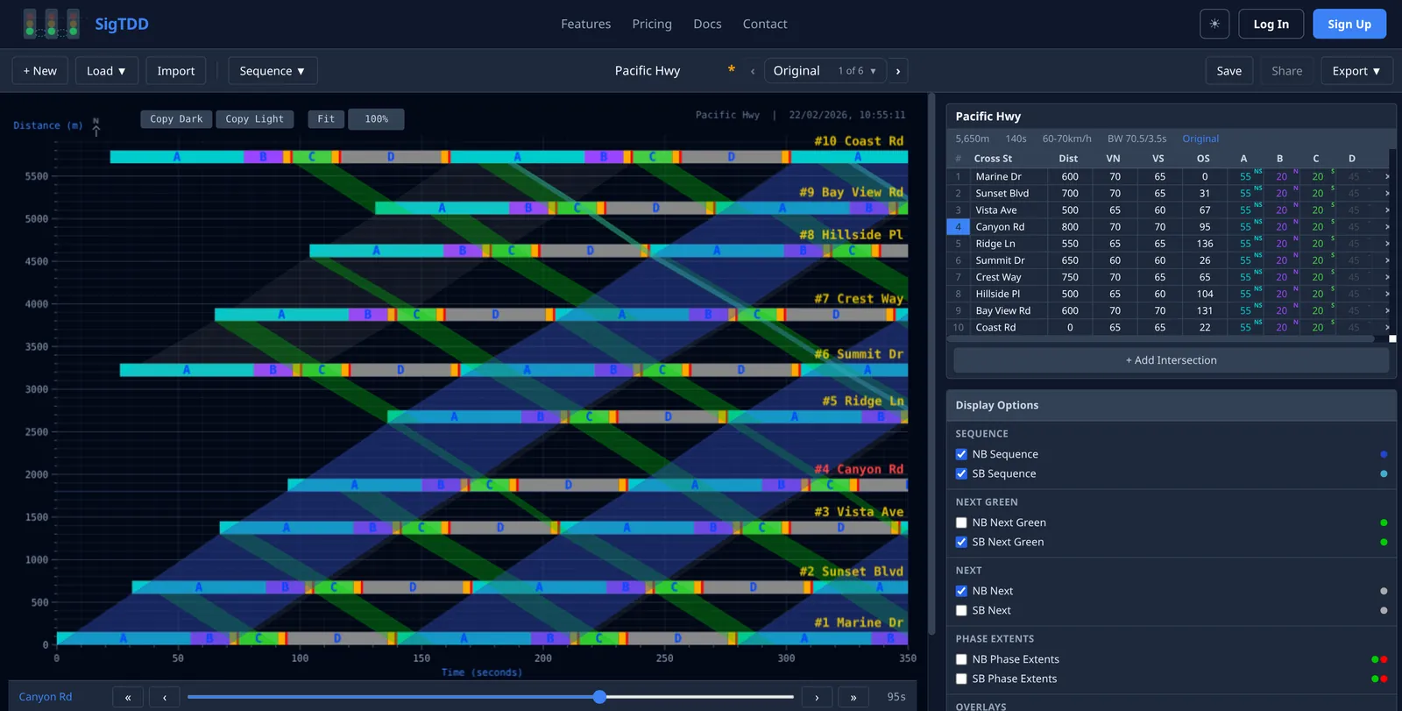Click the Sign Up button
This screenshot has height=711, width=1402.
tap(1349, 24)
